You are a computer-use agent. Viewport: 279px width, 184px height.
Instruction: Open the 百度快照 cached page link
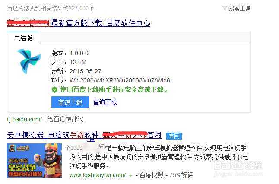coord(151,175)
